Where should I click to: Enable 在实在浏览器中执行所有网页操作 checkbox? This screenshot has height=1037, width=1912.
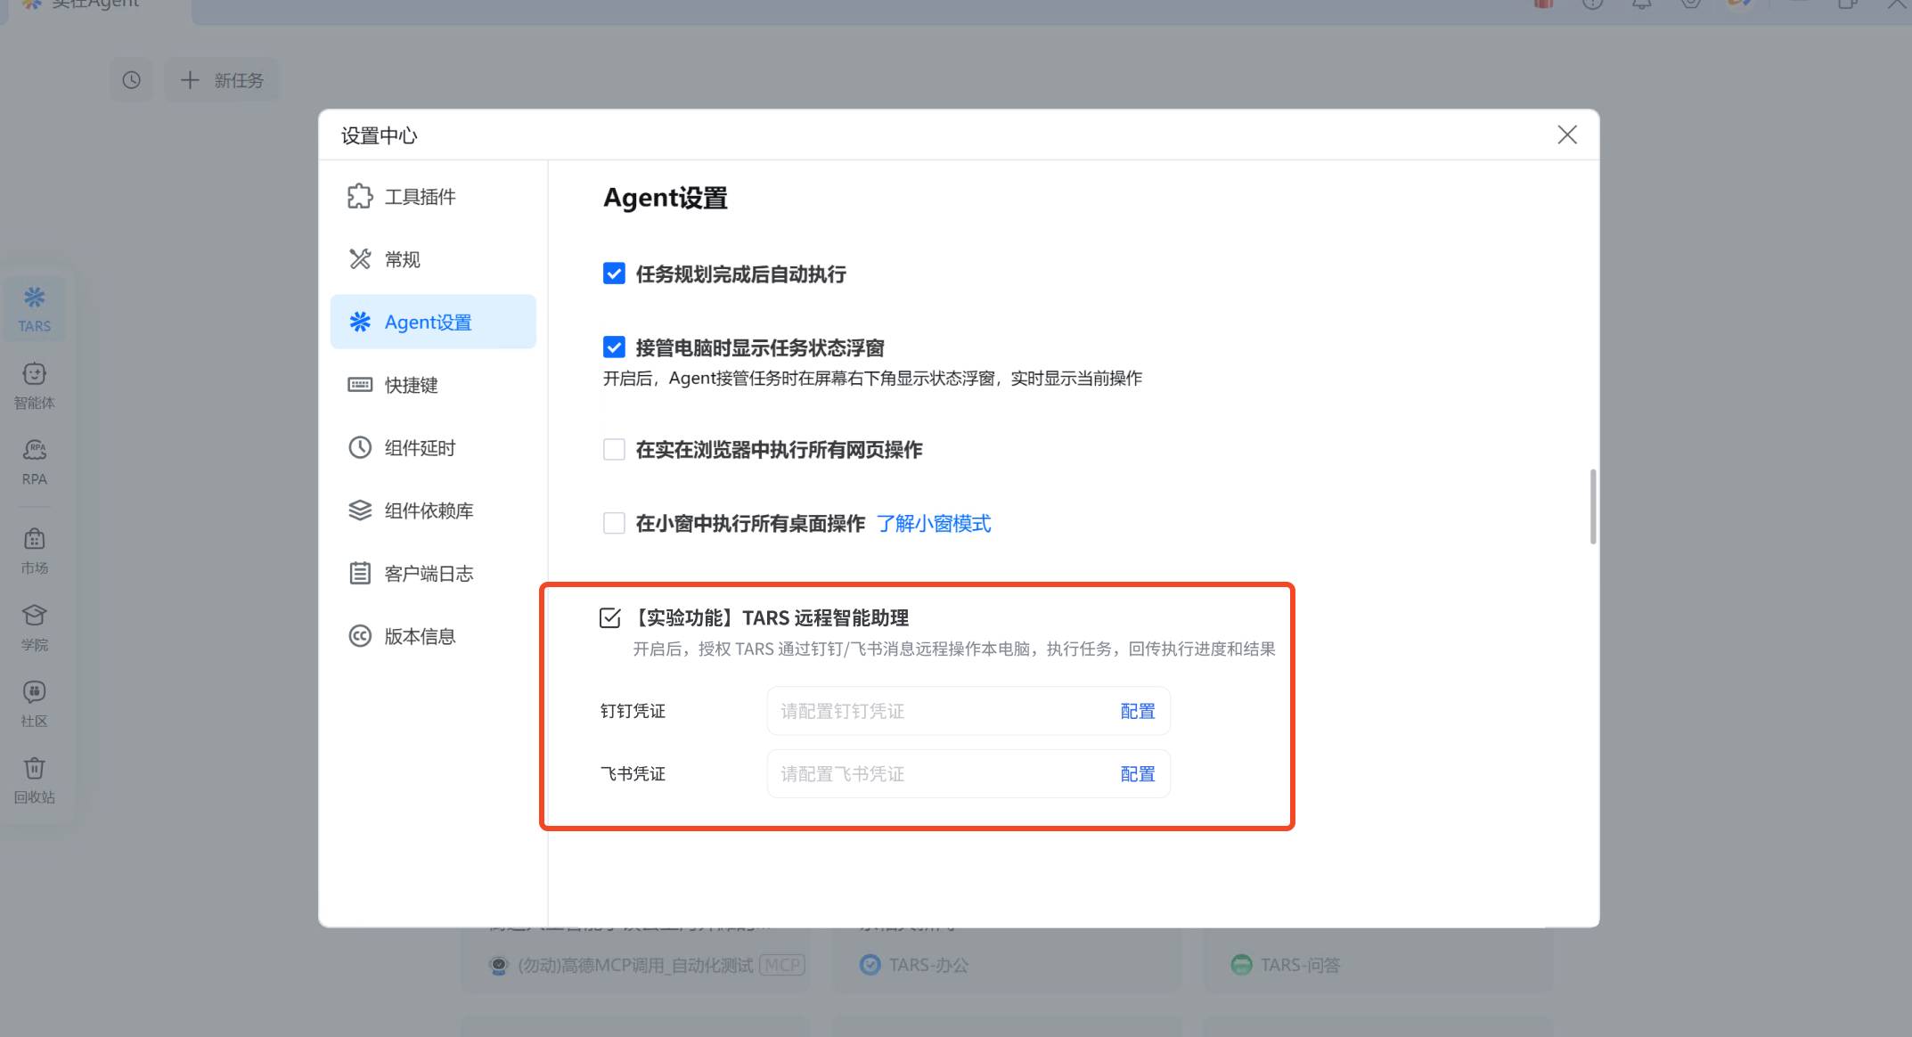click(614, 449)
